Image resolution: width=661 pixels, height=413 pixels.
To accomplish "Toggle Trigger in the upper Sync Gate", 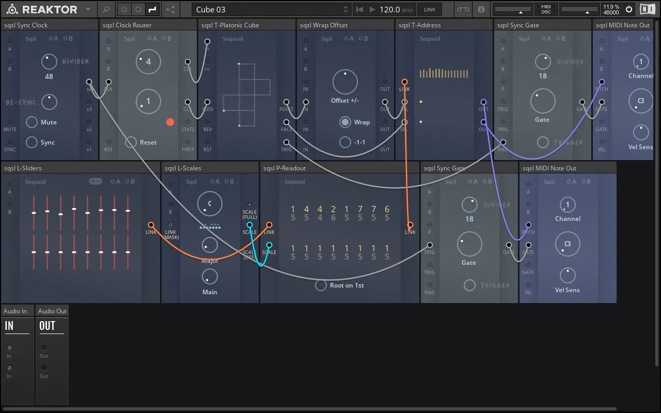I will pyautogui.click(x=543, y=142).
